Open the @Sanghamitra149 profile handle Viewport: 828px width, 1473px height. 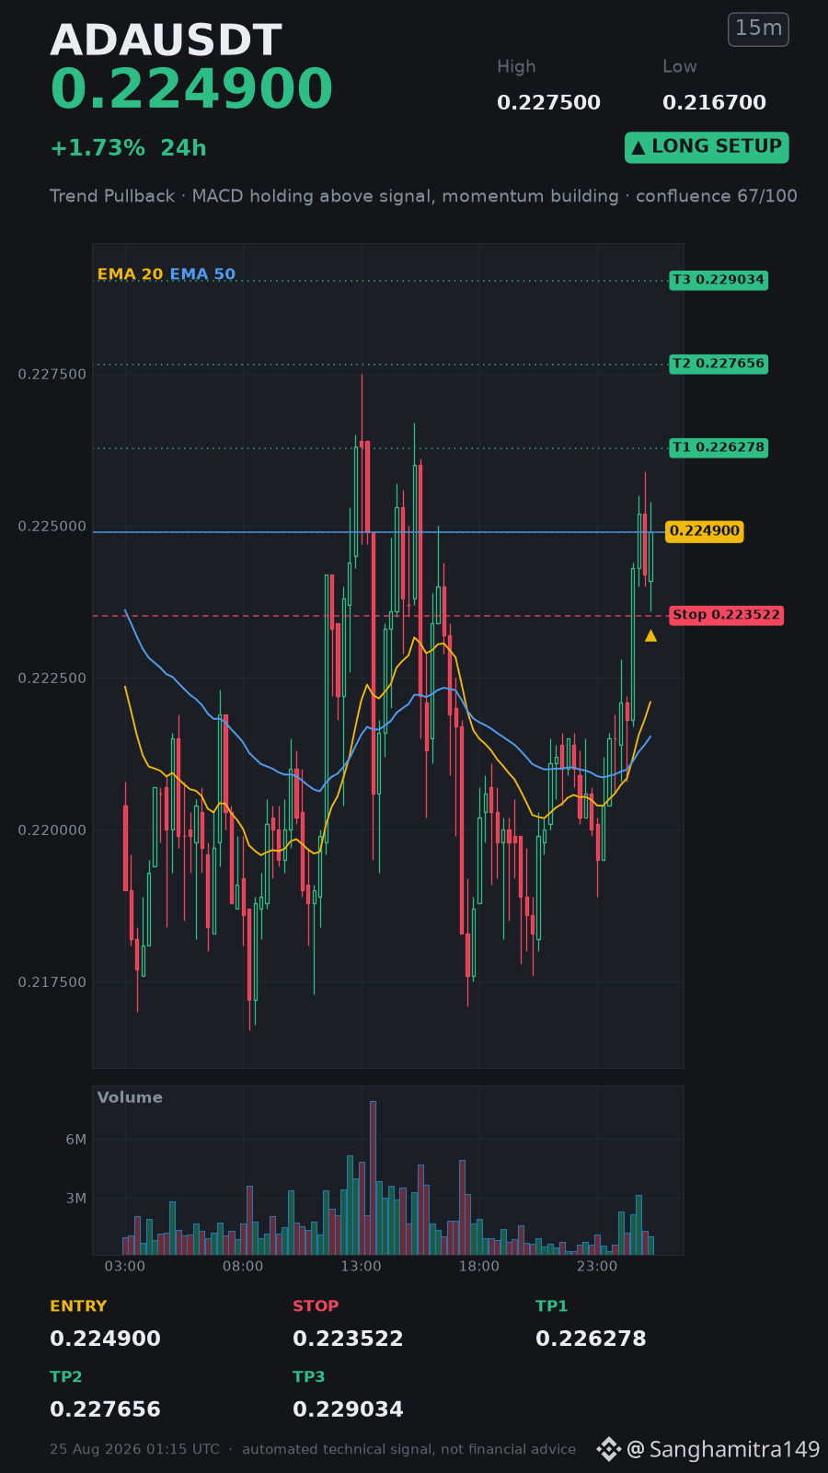723,1450
